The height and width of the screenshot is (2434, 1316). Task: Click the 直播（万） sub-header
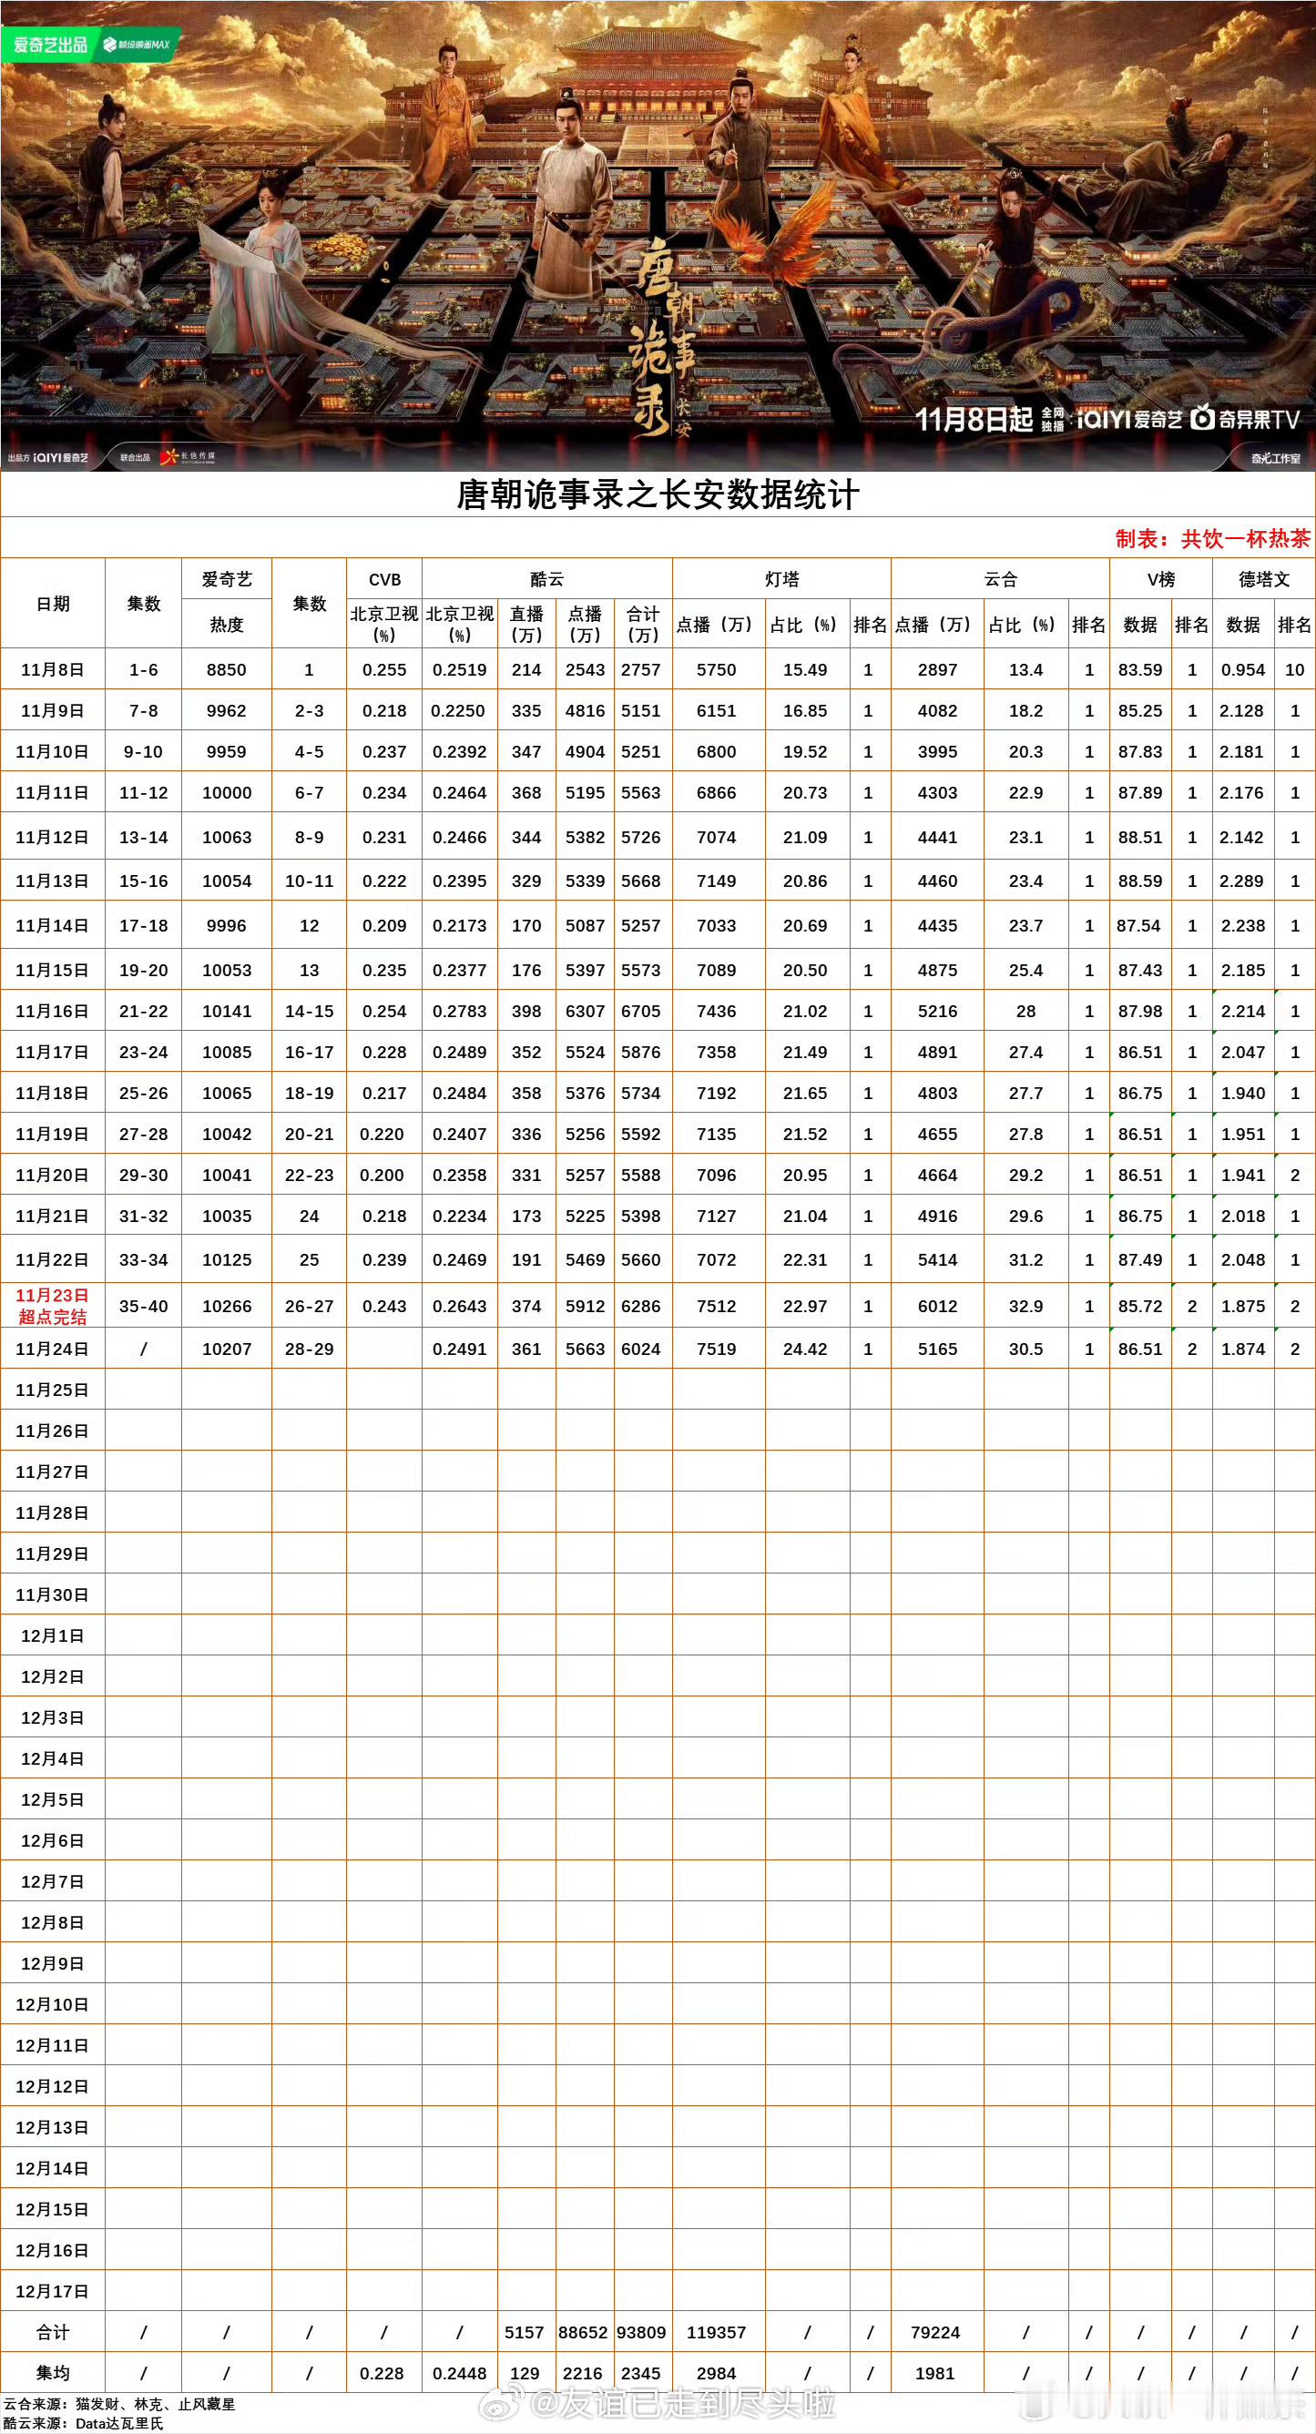[x=527, y=624]
